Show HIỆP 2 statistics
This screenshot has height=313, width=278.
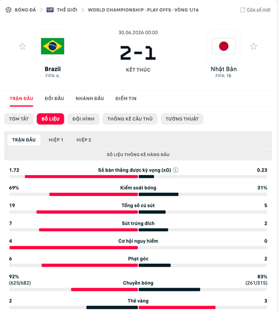point(84,140)
